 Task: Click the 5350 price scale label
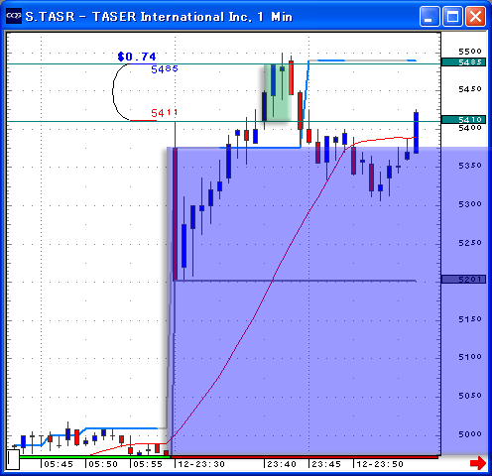click(470, 166)
